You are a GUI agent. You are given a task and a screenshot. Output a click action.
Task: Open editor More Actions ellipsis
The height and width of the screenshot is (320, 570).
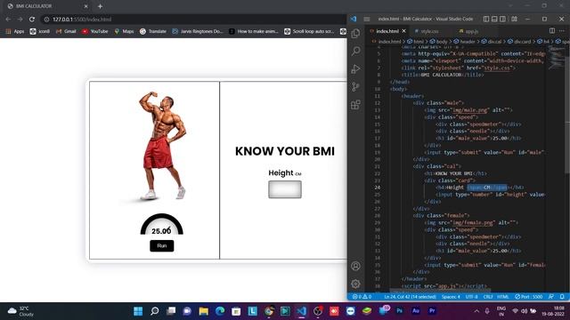coord(562,31)
